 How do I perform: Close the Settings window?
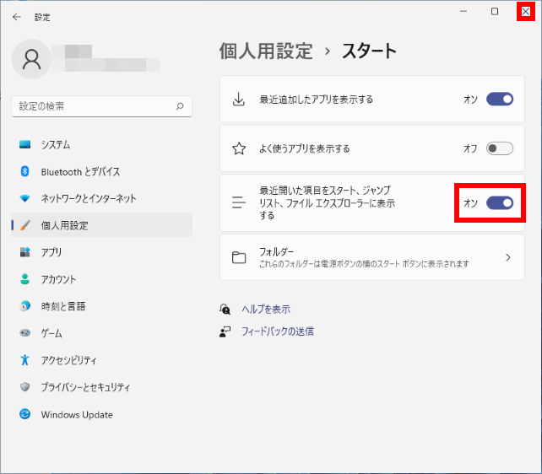pos(526,12)
